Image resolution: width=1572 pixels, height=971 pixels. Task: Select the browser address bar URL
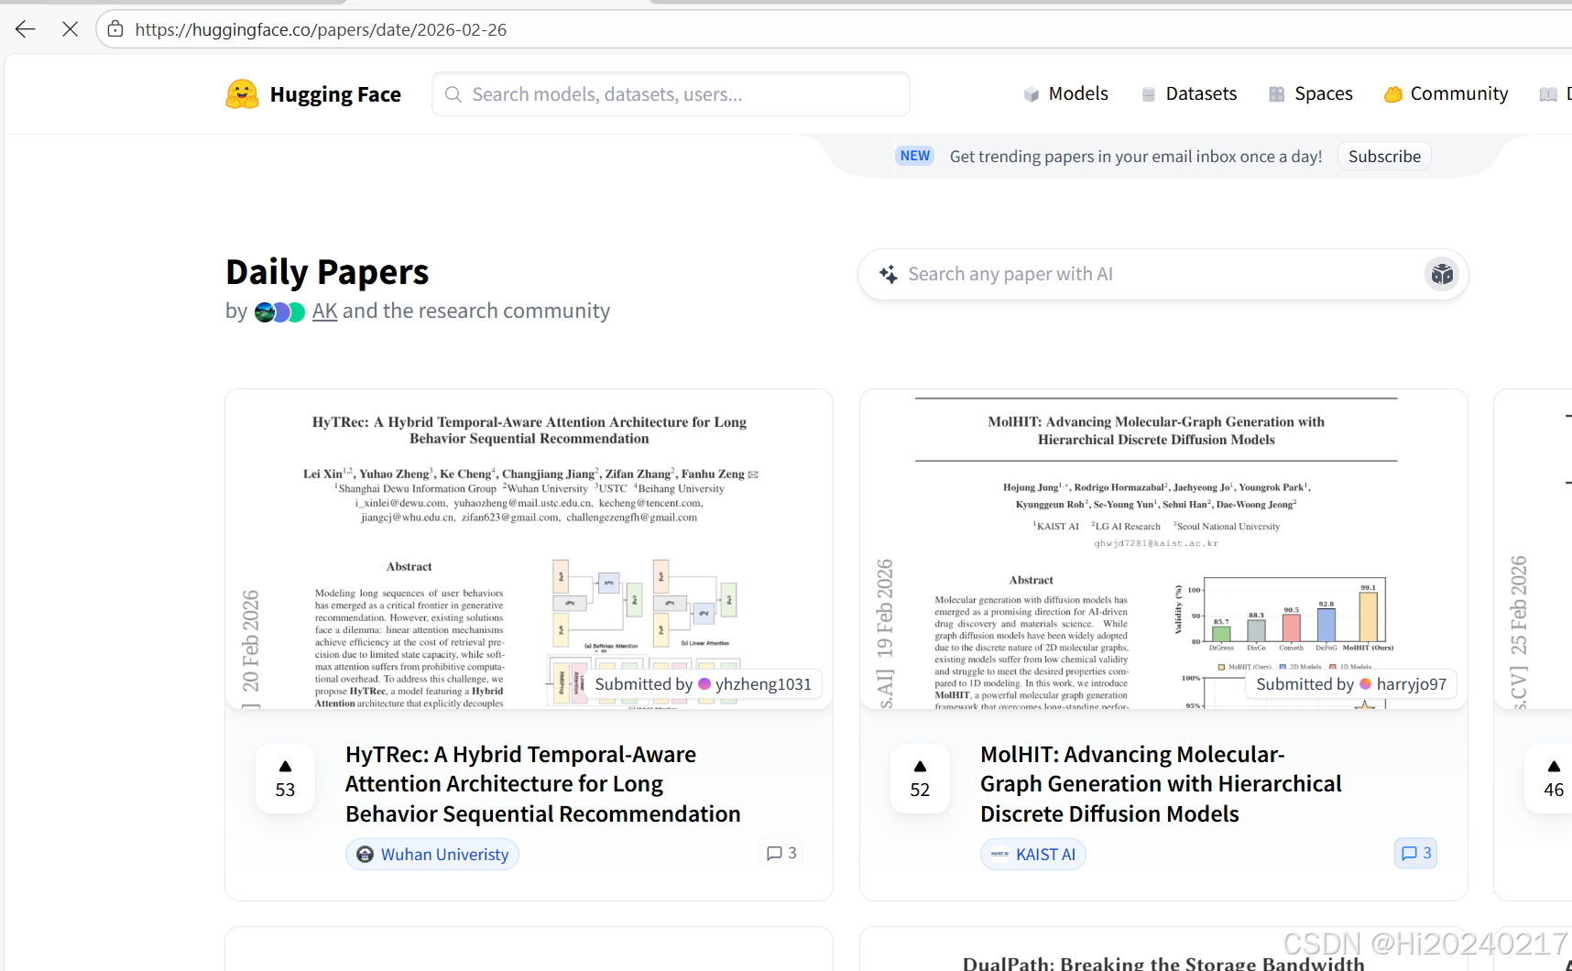tap(321, 29)
